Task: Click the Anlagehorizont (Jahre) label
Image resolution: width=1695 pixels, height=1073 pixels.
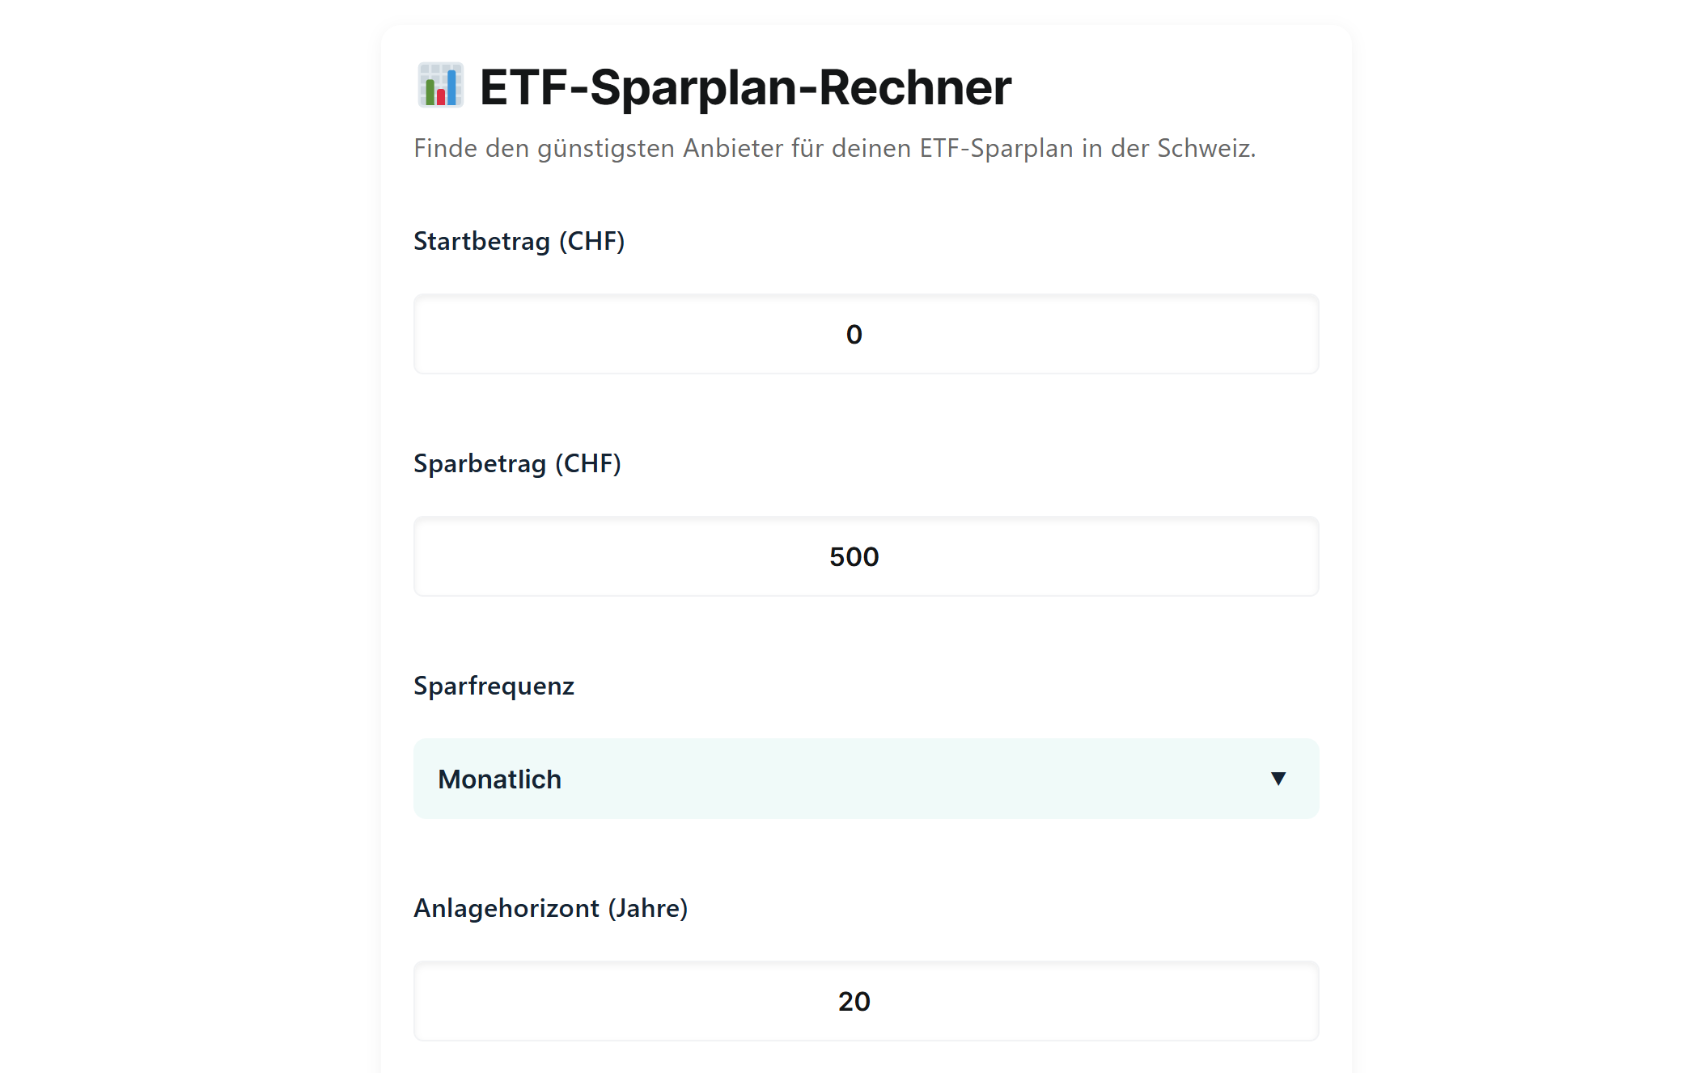Action: [x=550, y=908]
